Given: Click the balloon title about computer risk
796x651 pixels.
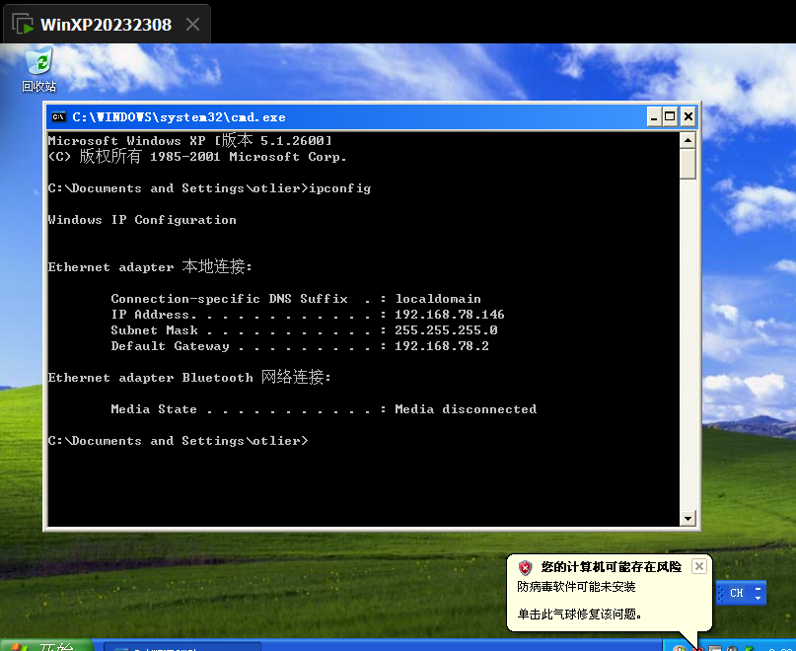Looking at the screenshot, I should tap(612, 567).
